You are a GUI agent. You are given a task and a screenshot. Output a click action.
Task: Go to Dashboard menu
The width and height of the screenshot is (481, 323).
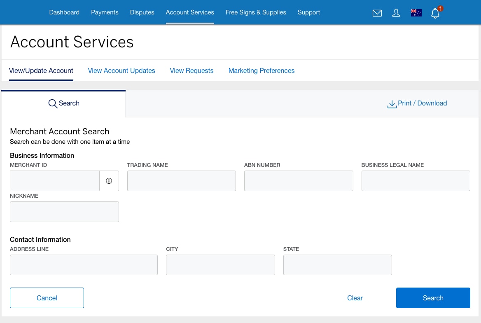click(64, 12)
